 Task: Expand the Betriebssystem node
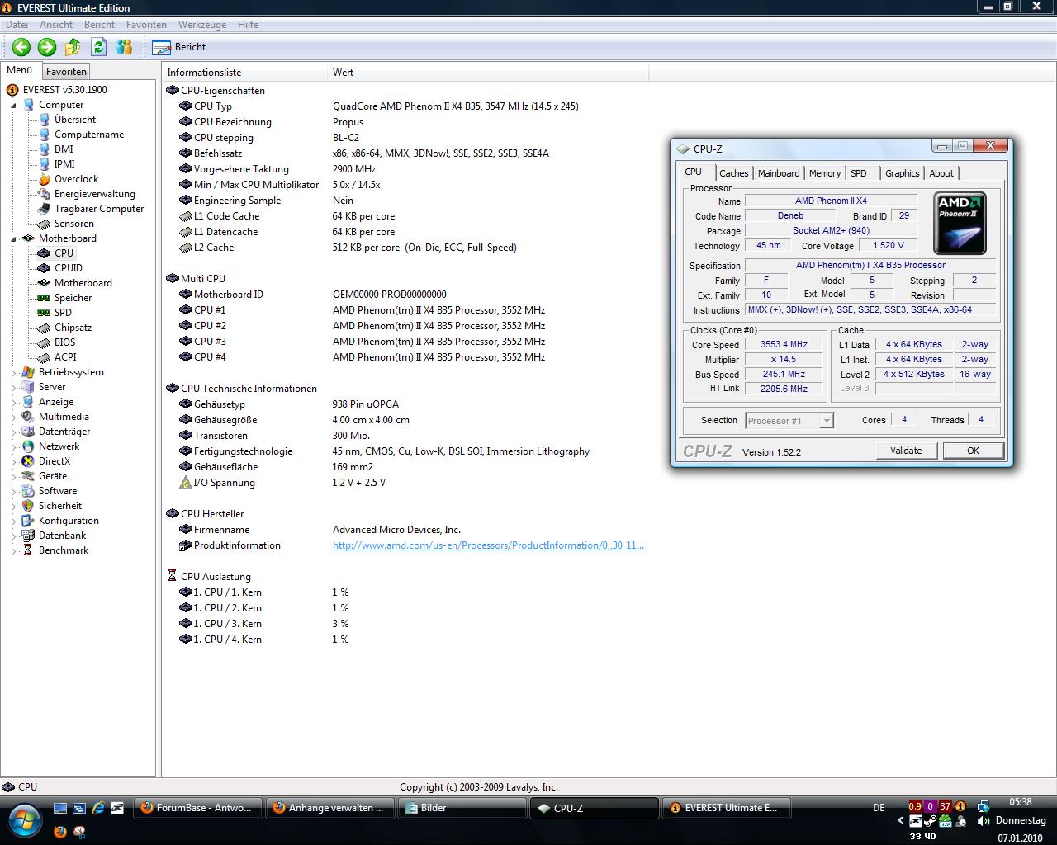13,372
